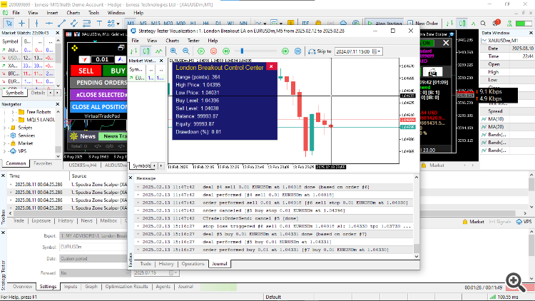The height and width of the screenshot is (301, 535).
Task: Select the cursor arrow tool in main toolbar
Action: point(9,24)
